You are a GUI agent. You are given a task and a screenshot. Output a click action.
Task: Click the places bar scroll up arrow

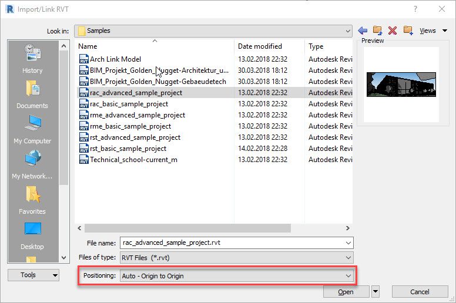coord(63,46)
